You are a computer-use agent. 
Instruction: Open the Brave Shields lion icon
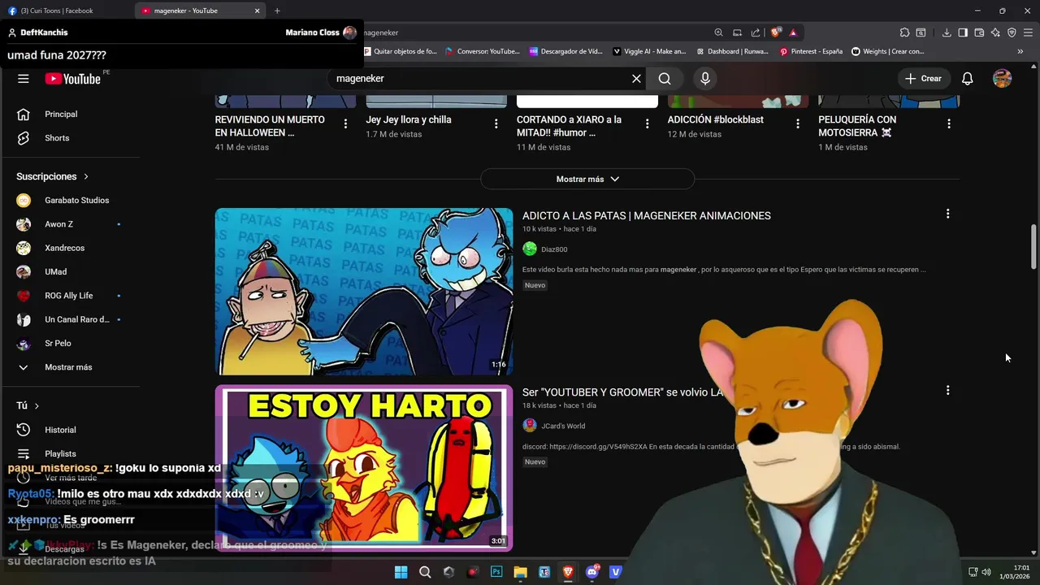[x=776, y=32]
